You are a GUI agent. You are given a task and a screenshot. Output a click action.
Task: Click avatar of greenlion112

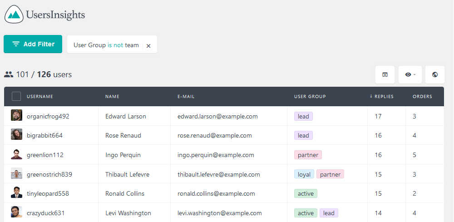tap(16, 154)
